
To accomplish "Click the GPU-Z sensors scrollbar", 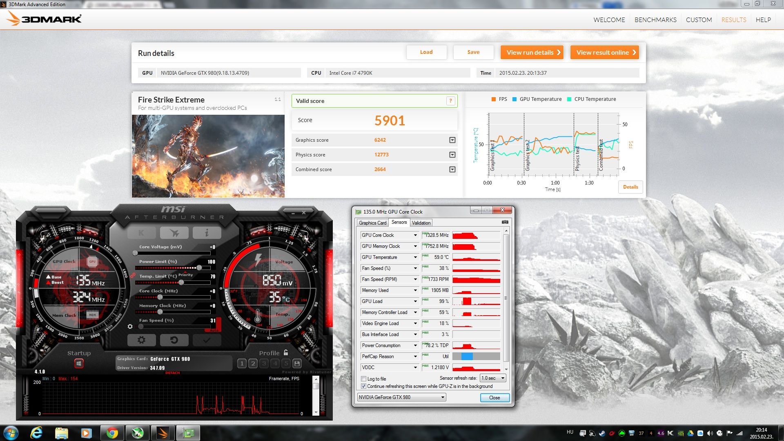I will tap(506, 298).
